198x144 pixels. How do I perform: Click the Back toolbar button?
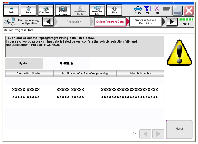coord(11,10)
